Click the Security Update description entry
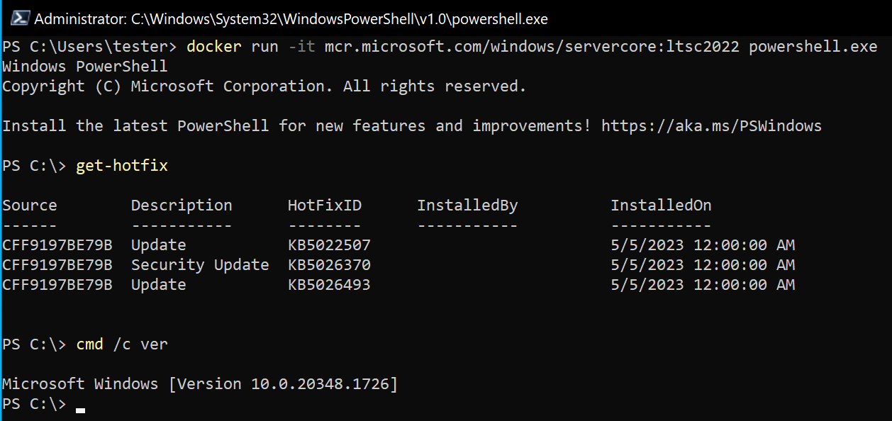Screen dimensions: 892x421 coord(199,264)
